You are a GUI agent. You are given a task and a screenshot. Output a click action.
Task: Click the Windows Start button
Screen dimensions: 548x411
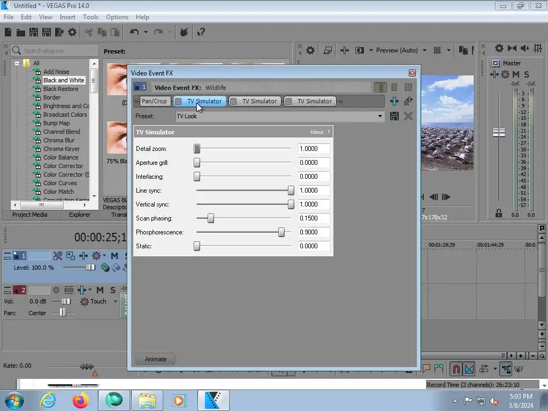click(x=14, y=400)
